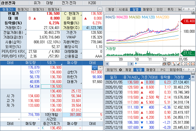This screenshot has height=131, width=196.
Task: Click the add tab plus button beside 현재가4
Action: (100, 9)
